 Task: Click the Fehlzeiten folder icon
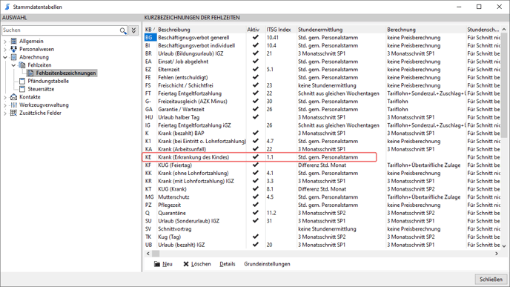point(22,65)
